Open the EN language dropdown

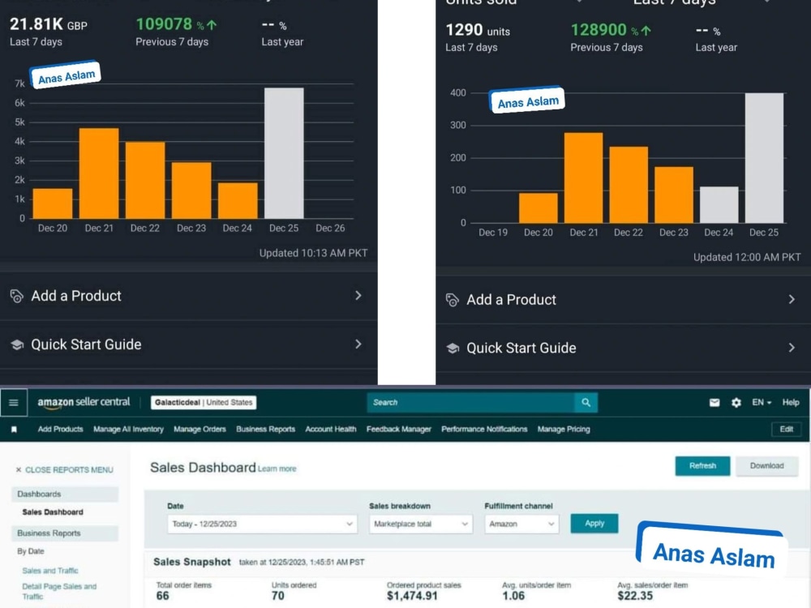762,402
